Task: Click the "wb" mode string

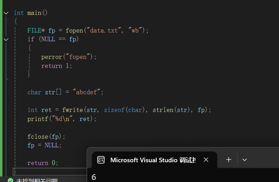Action: click(135, 31)
